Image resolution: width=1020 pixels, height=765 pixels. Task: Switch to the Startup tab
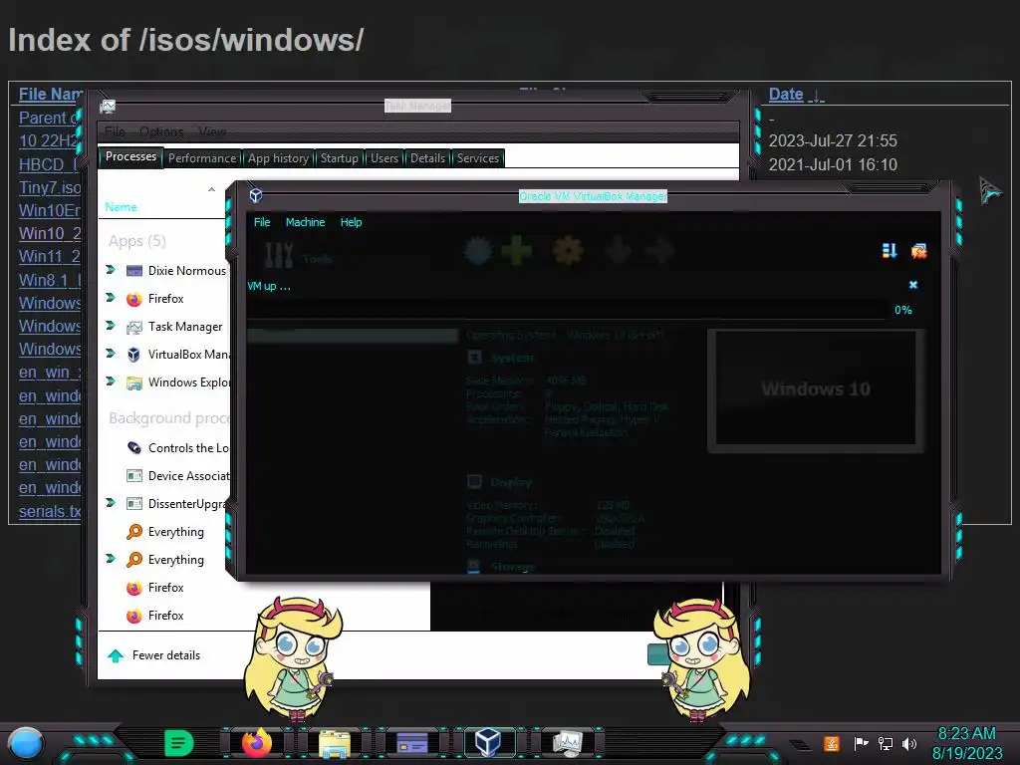point(339,158)
